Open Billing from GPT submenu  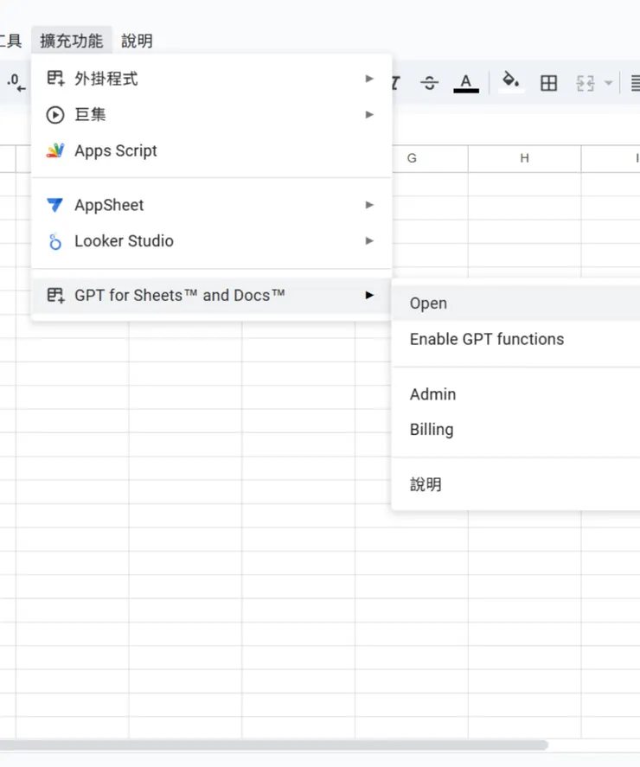(515, 430)
